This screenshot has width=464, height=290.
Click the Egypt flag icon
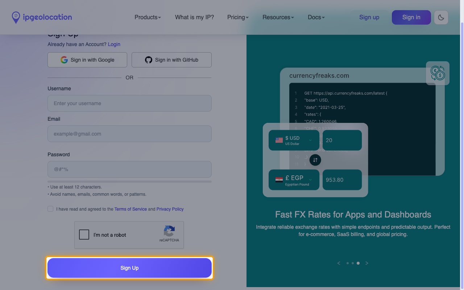pyautogui.click(x=279, y=180)
